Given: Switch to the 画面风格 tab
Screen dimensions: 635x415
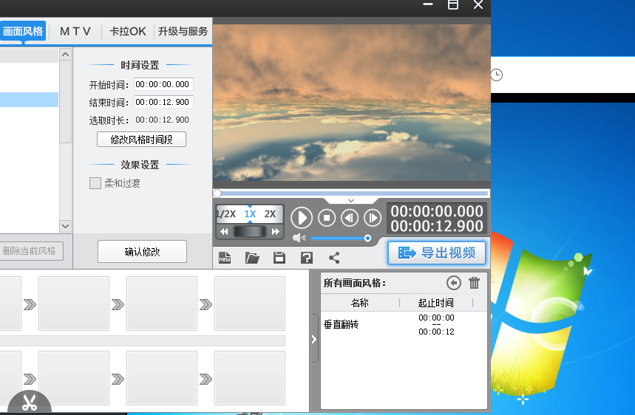Looking at the screenshot, I should click(23, 31).
